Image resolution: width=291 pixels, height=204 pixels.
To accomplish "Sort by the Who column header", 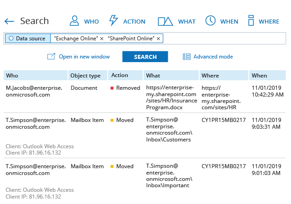I will [x=35, y=75].
